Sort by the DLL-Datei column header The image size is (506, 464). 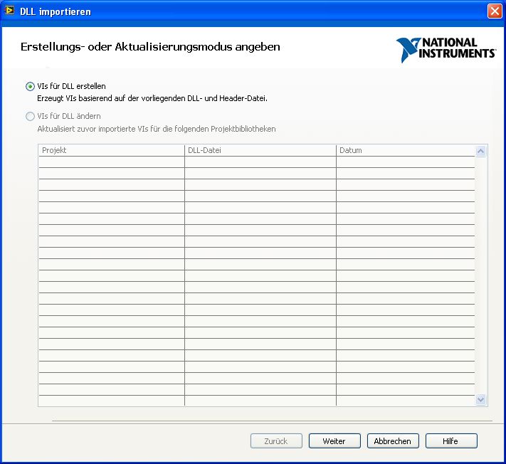tap(260, 150)
